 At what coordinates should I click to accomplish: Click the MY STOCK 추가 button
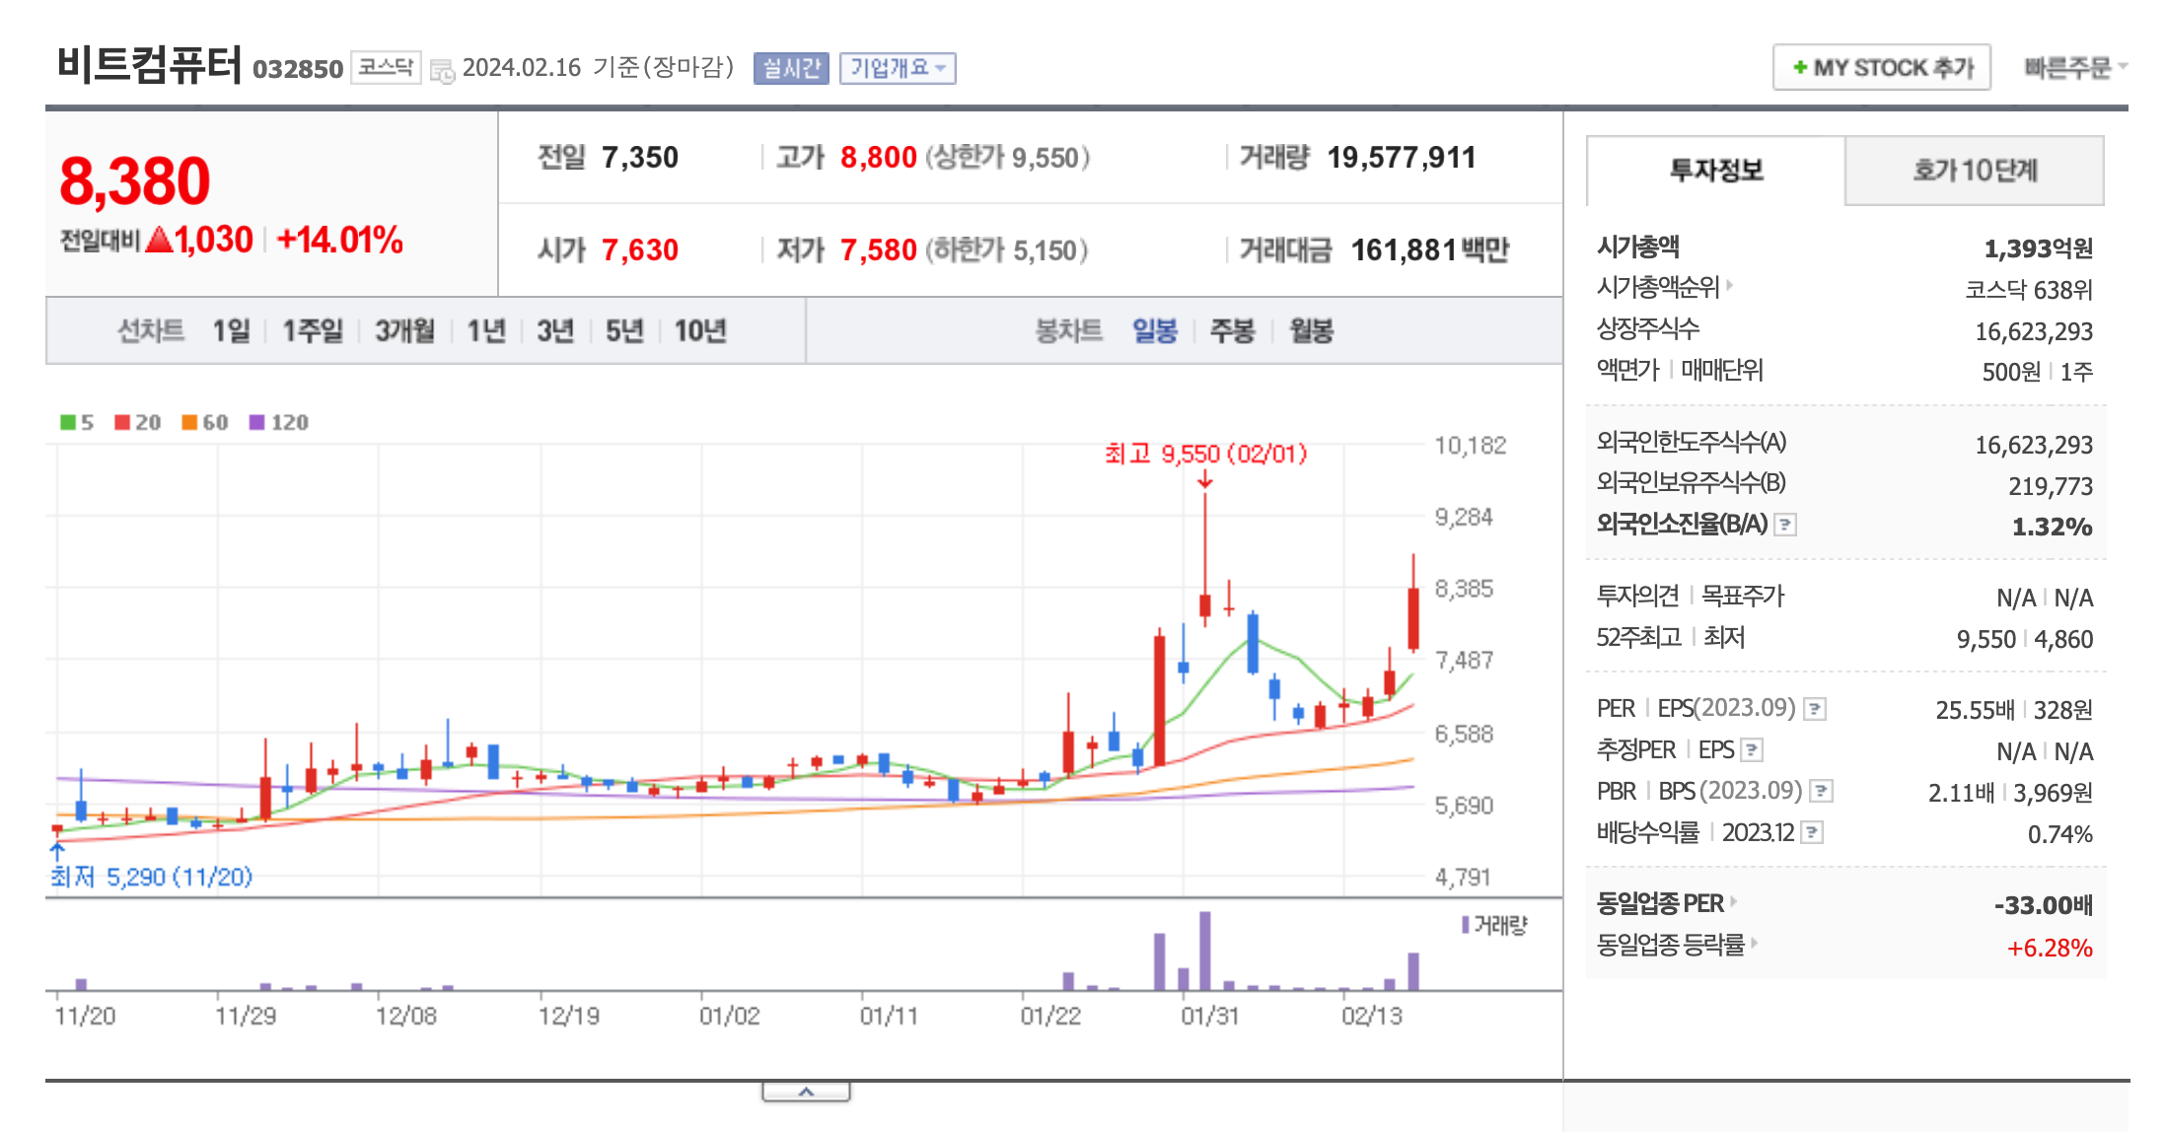(1881, 67)
